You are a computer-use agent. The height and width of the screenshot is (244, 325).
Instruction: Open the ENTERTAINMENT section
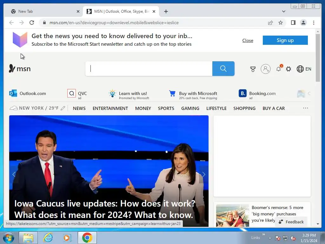pos(110,108)
